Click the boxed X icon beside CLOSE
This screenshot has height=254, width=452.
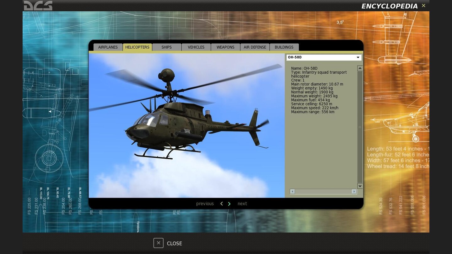pyautogui.click(x=159, y=243)
